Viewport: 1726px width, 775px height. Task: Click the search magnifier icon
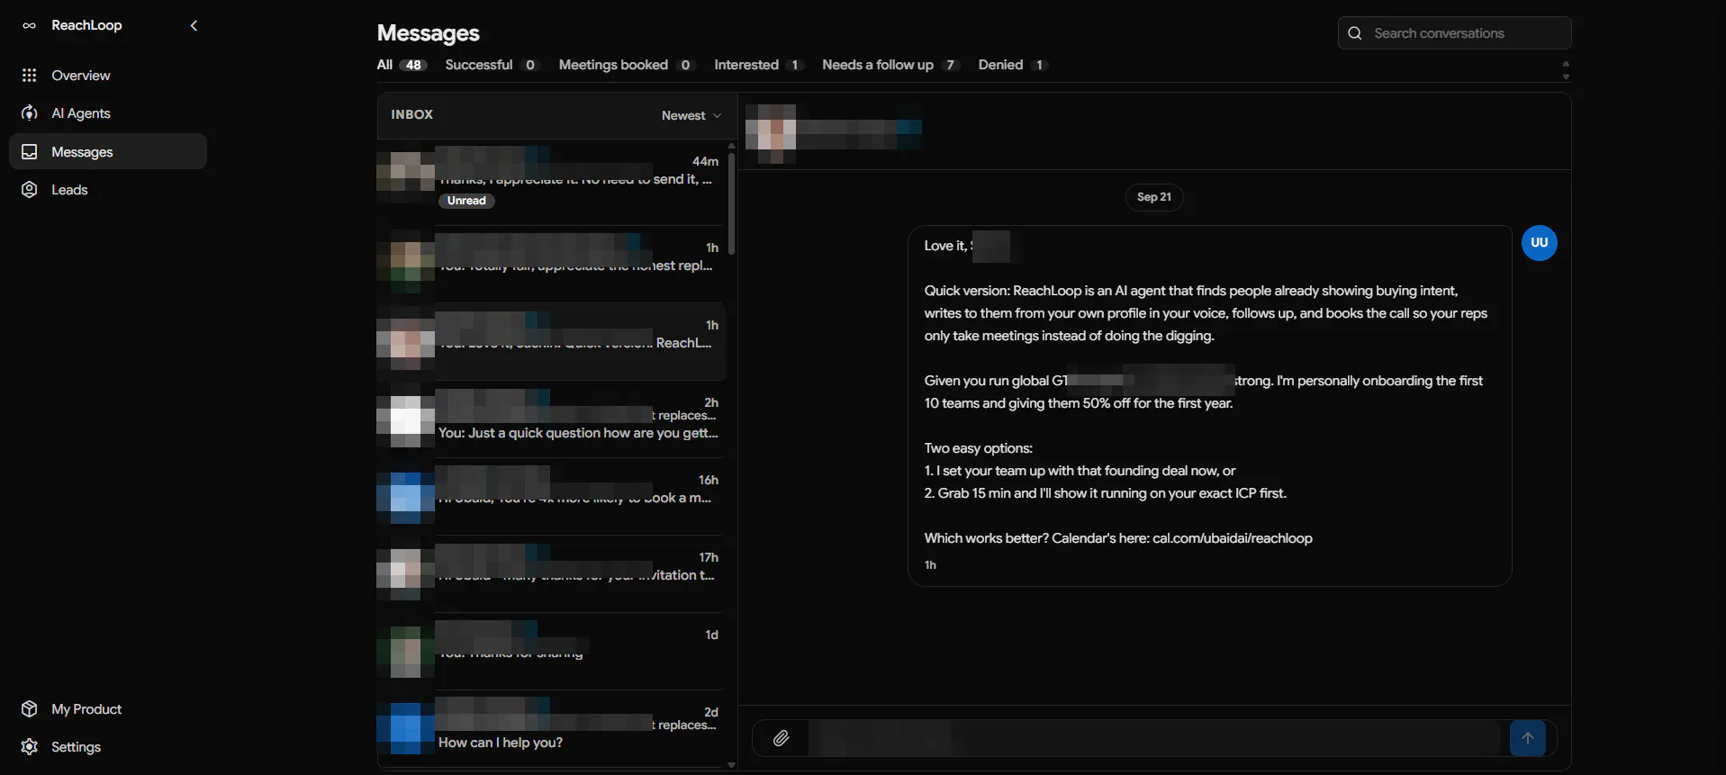1354,33
